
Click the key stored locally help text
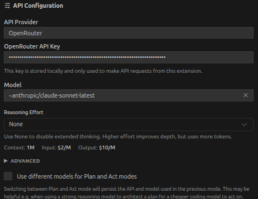(103, 71)
